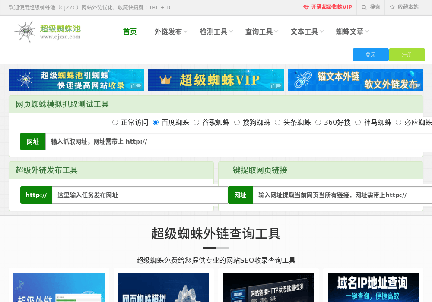Open 查询工具 menu
Viewport: 432px width, 302px height.
(x=259, y=31)
